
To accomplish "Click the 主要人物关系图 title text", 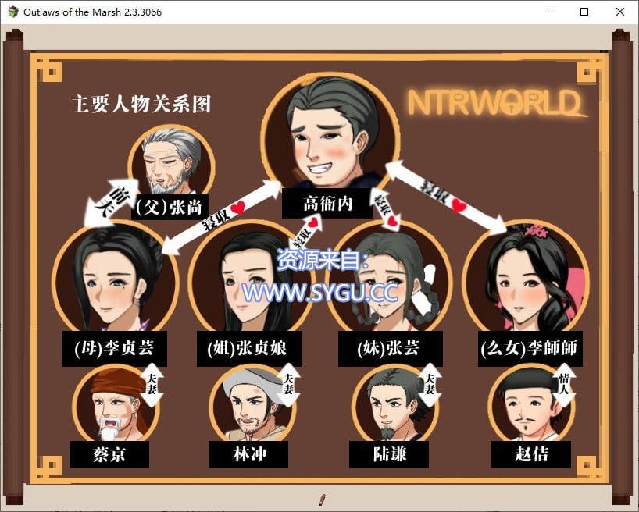I will pos(141,105).
